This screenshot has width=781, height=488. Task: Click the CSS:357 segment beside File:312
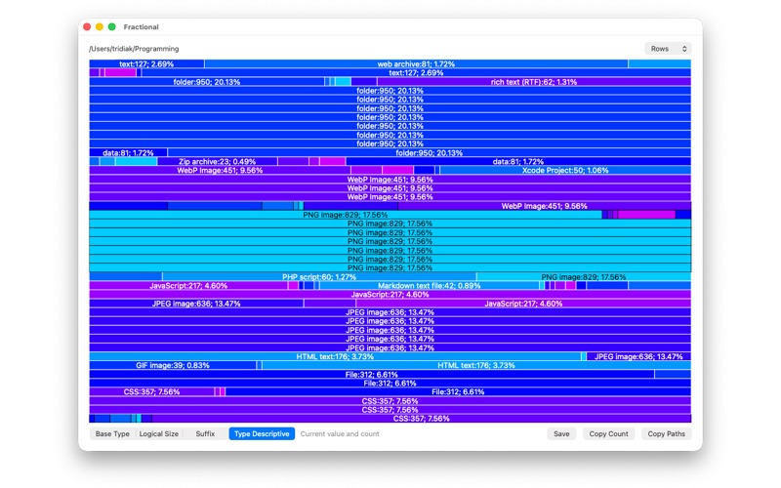(151, 392)
